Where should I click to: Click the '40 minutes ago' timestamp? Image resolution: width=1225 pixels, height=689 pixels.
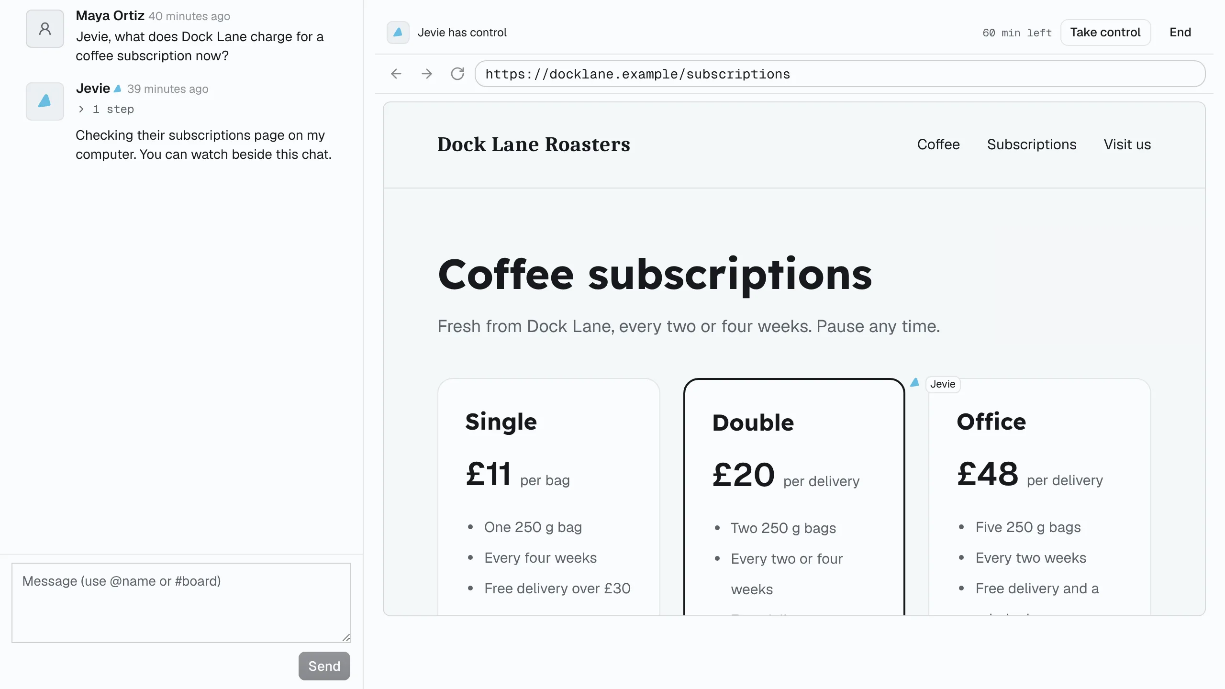coord(189,16)
